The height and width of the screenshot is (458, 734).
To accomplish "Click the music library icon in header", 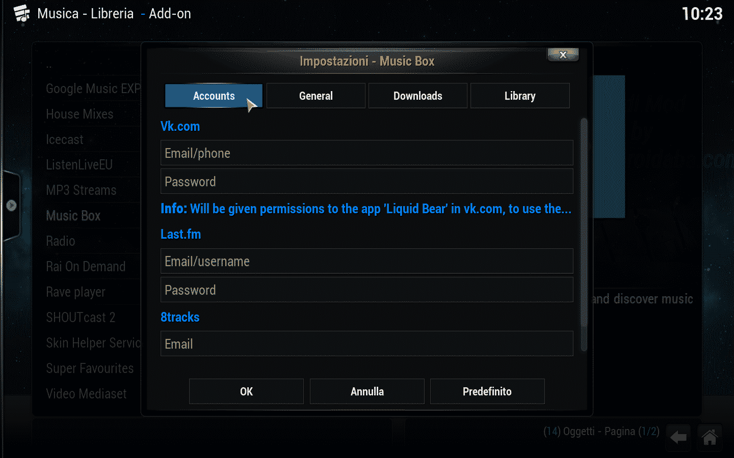I will click(x=21, y=13).
